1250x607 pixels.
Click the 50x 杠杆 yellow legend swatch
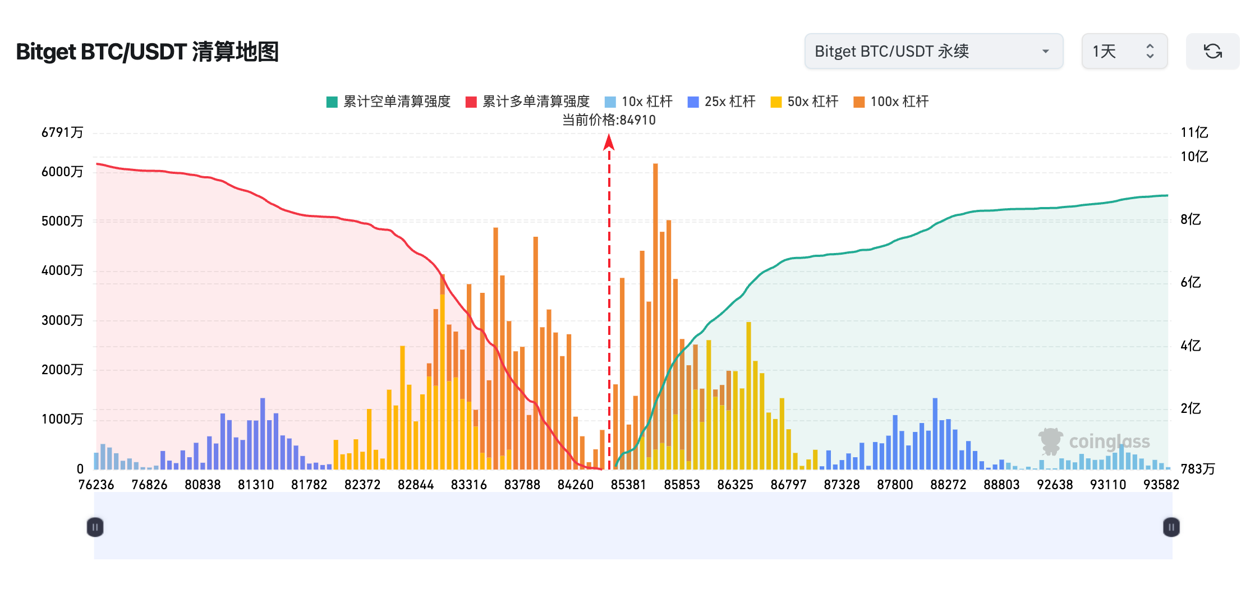coord(776,102)
